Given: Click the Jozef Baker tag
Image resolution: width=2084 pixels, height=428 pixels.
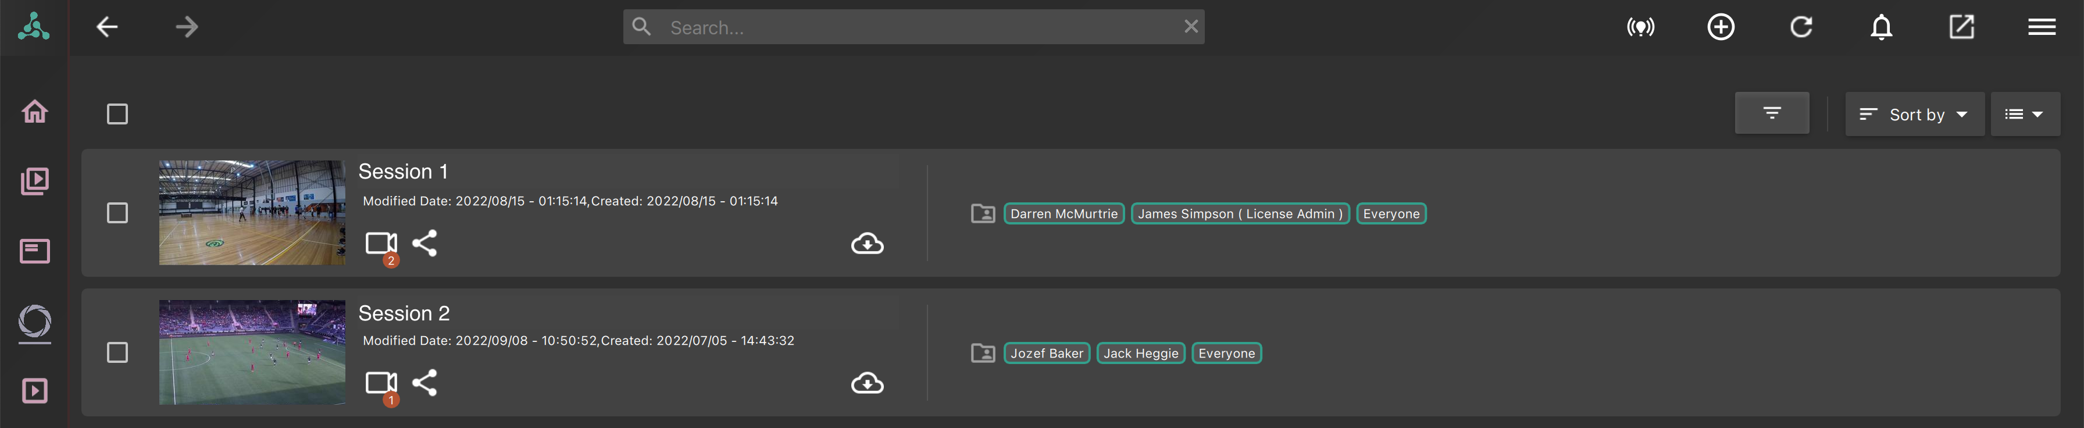Looking at the screenshot, I should pos(1047,354).
